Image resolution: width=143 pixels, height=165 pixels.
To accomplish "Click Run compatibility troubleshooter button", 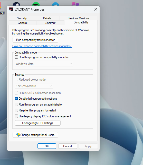I will (35, 40).
